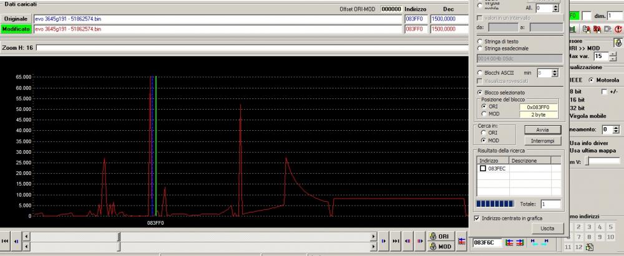This screenshot has height=256, width=624.
Task: Jump to the first position in the graph
Action: pos(5,241)
